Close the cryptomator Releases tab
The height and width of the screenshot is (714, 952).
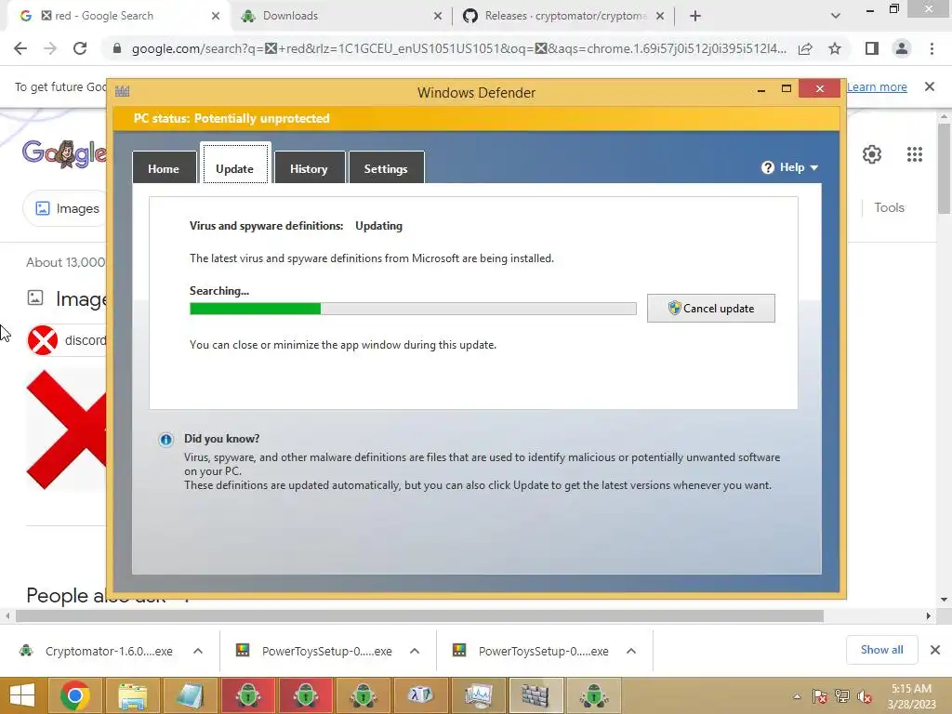(660, 17)
